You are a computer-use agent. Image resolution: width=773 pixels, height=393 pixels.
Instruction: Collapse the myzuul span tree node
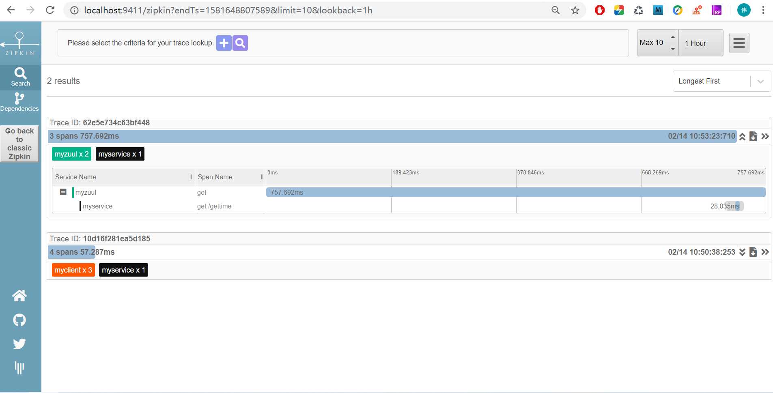point(63,192)
